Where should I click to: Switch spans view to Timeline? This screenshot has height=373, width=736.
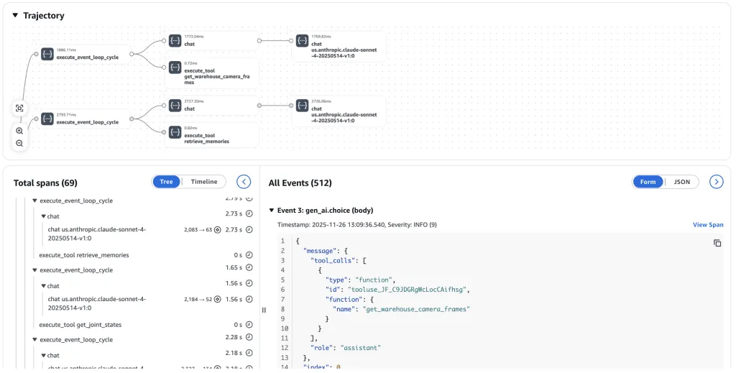204,182
